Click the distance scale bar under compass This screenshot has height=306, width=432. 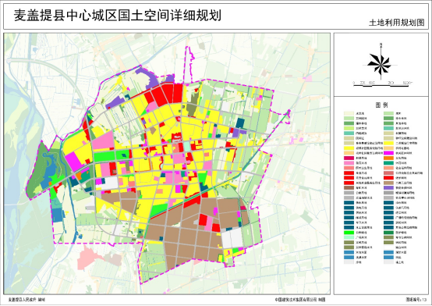coord(381,85)
